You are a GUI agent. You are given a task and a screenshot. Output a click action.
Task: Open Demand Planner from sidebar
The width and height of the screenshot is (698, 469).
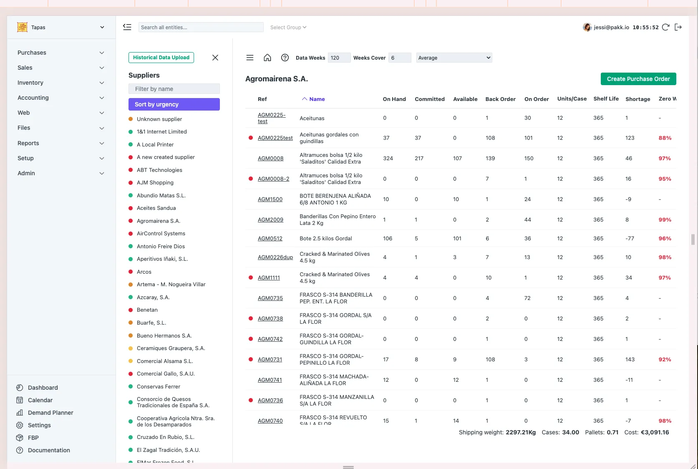point(50,413)
